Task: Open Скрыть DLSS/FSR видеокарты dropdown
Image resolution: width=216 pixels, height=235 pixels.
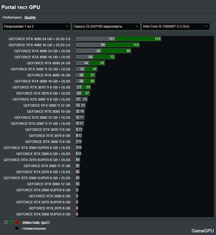Action: point(106,26)
